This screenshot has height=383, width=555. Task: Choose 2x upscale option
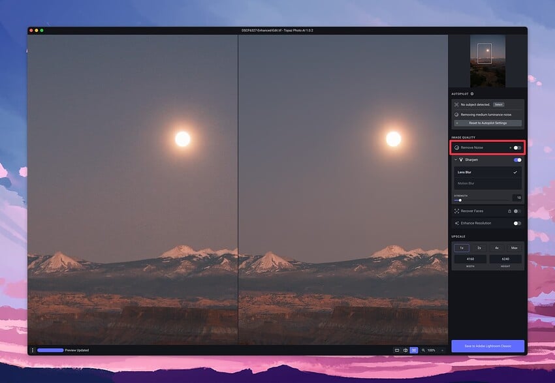pos(479,248)
